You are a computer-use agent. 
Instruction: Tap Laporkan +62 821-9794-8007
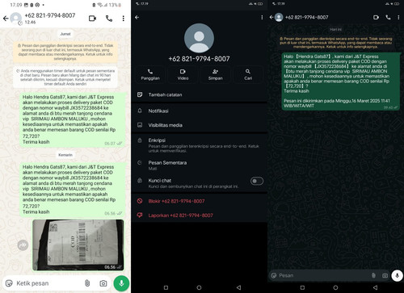click(x=200, y=216)
